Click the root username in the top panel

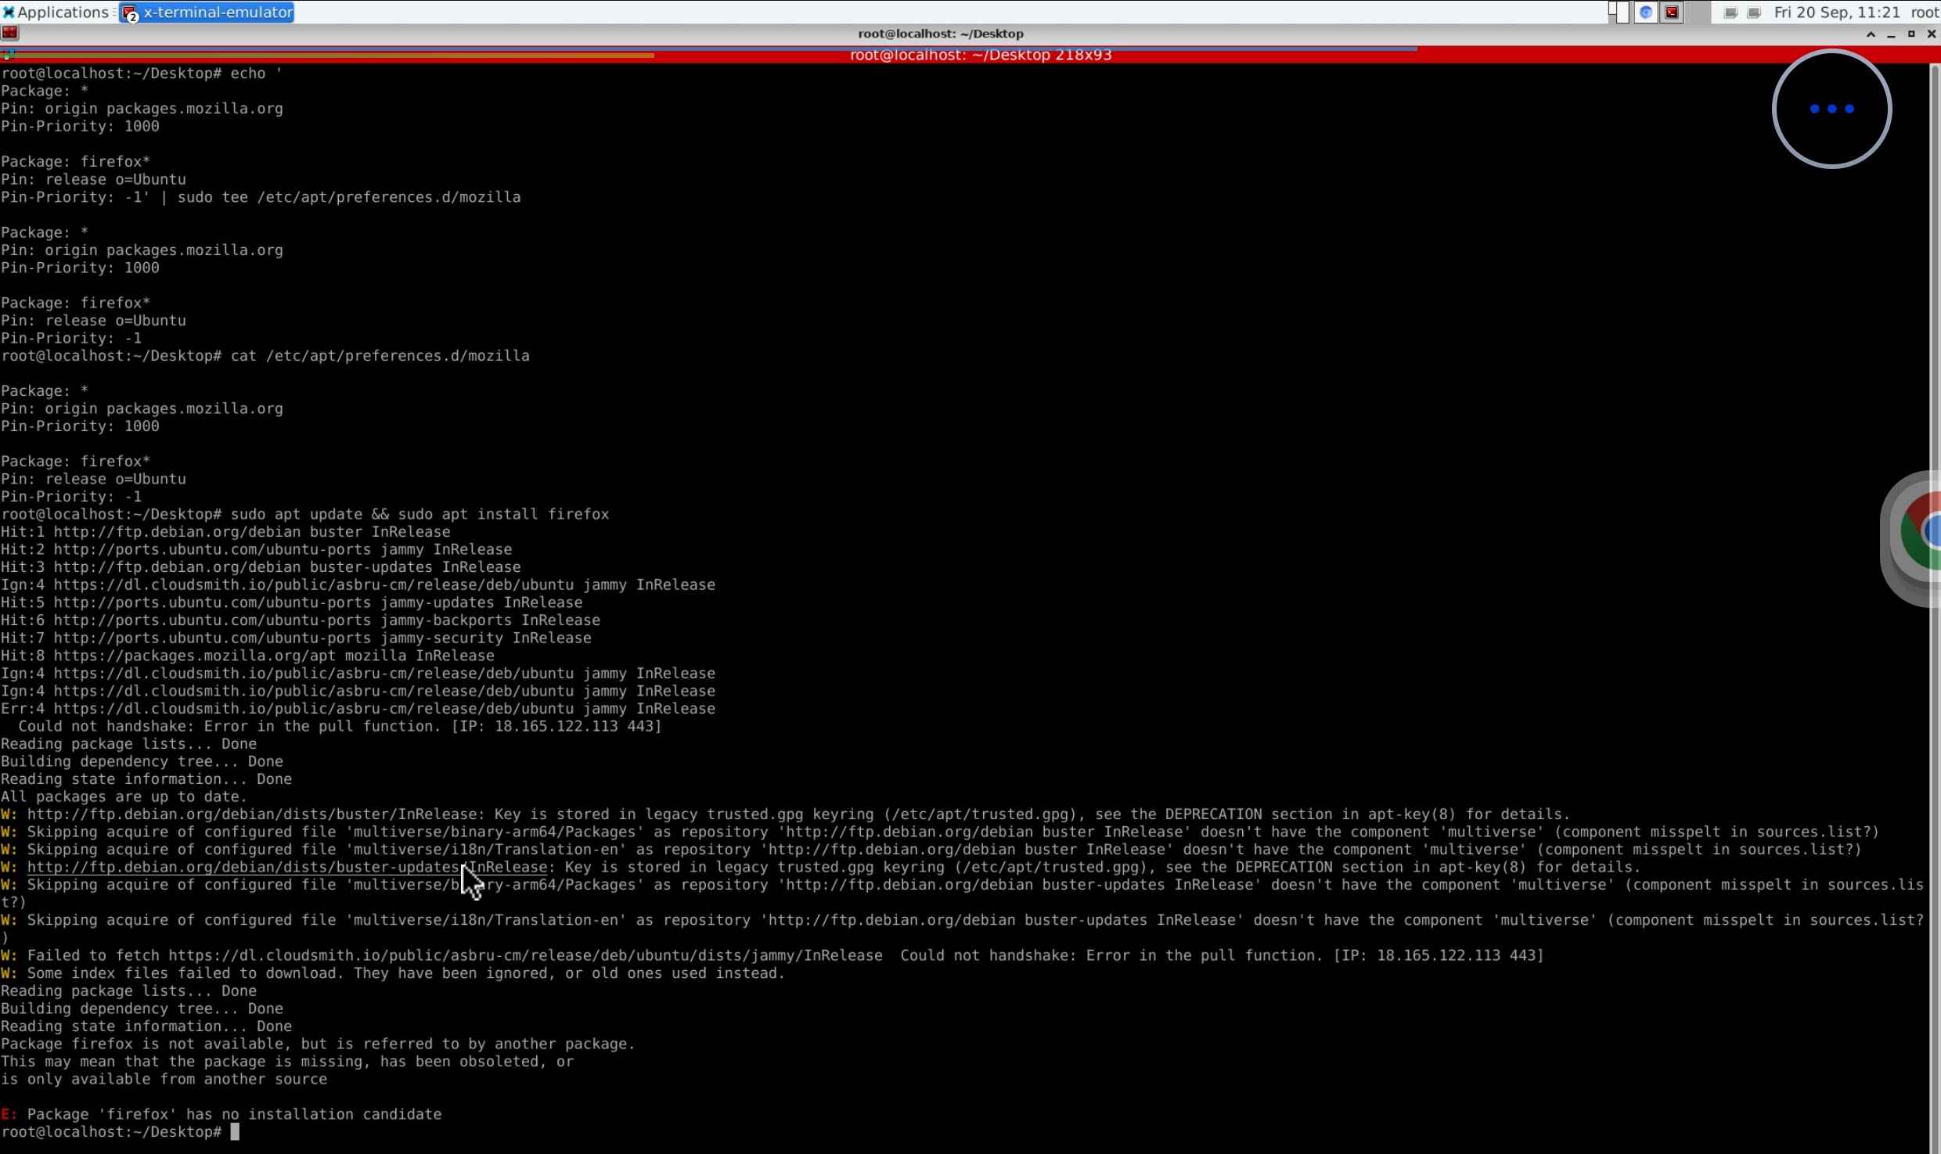pos(1925,13)
